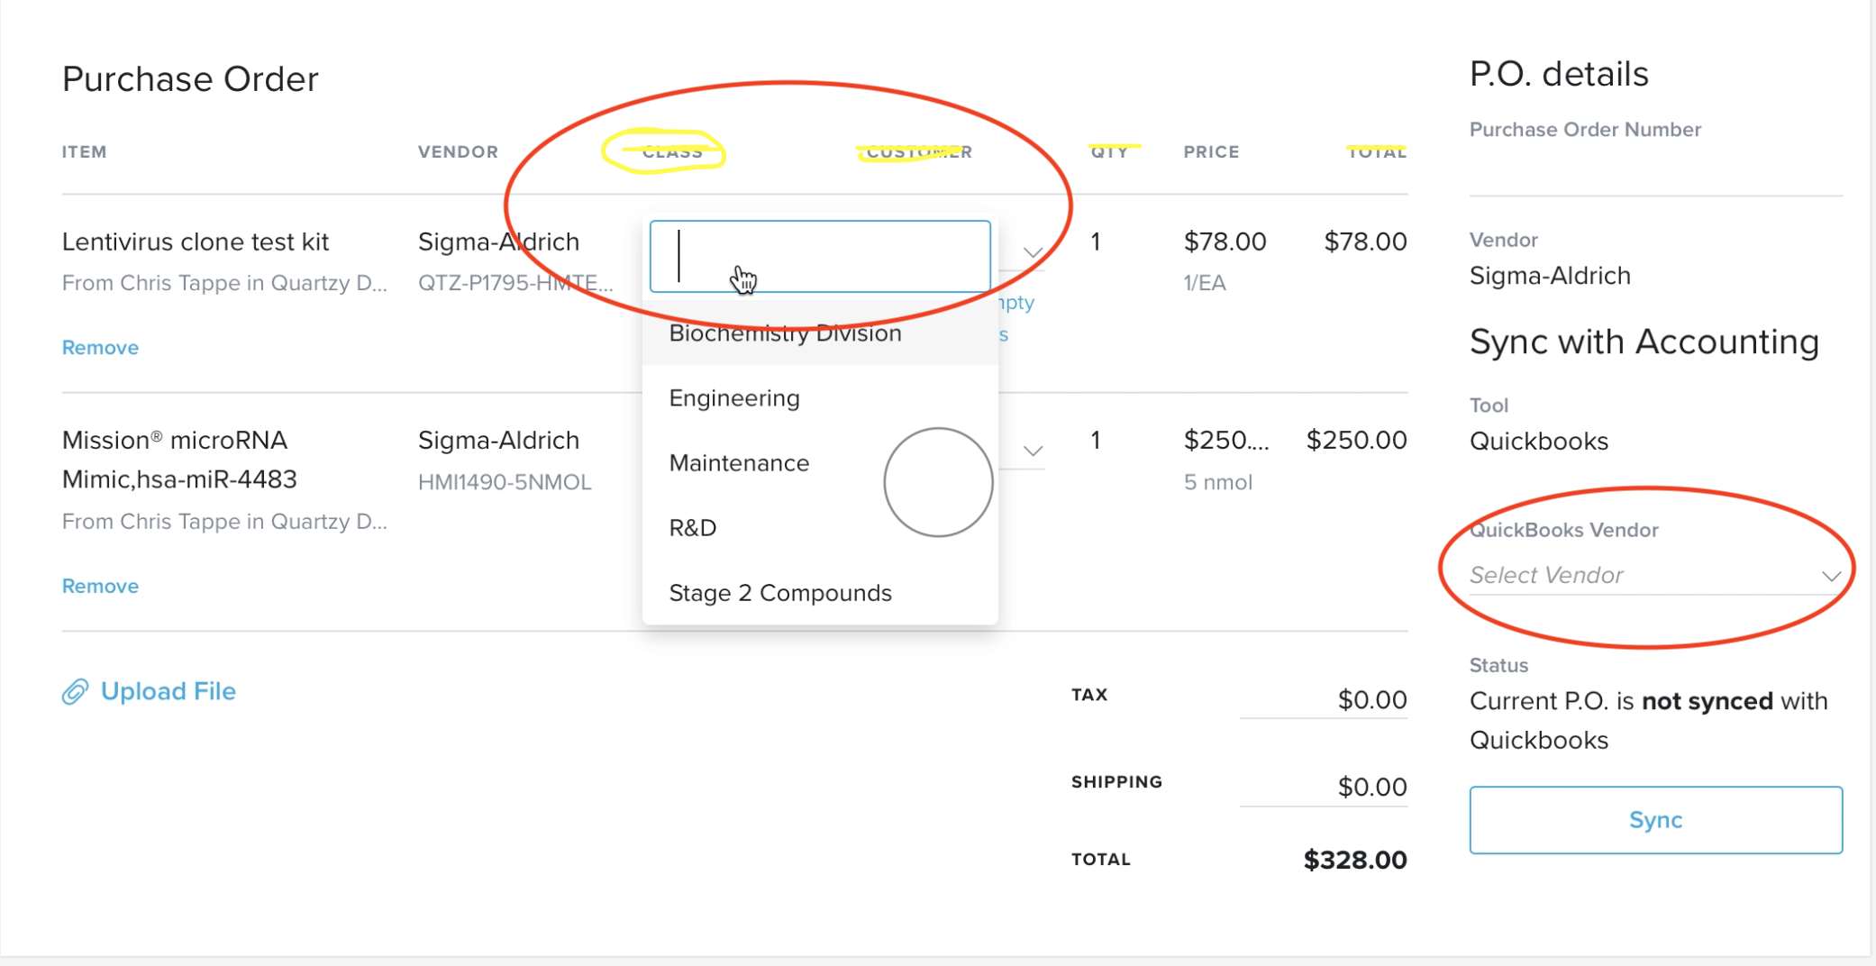1876x966 pixels.
Task: Click the CUSTOMER column header
Action: pos(918,151)
